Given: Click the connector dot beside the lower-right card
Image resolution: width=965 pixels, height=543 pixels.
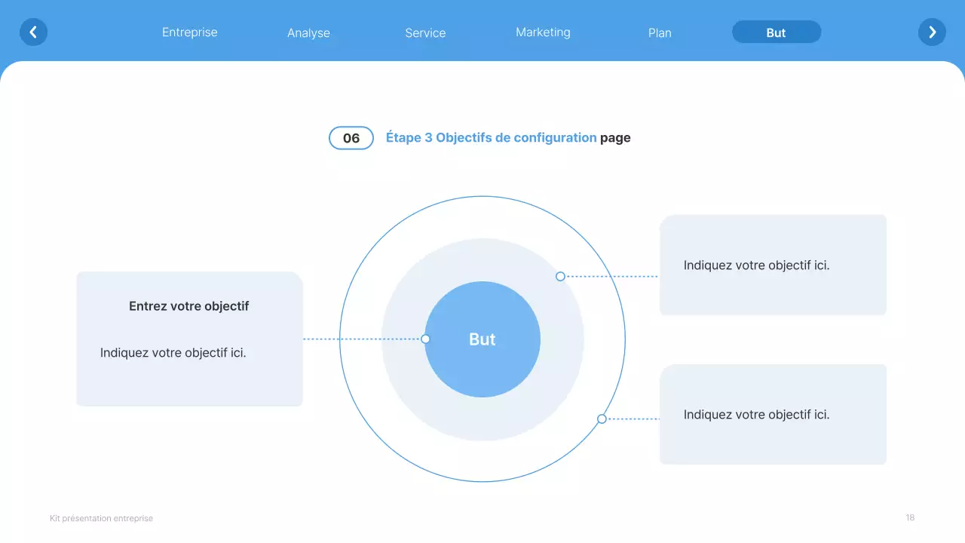Looking at the screenshot, I should click(x=601, y=418).
